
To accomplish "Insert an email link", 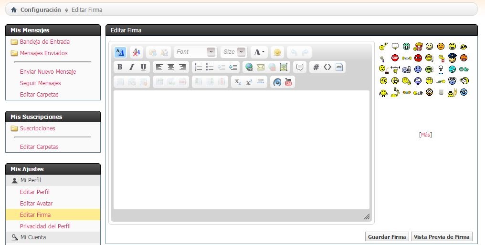I will pyautogui.click(x=261, y=67).
